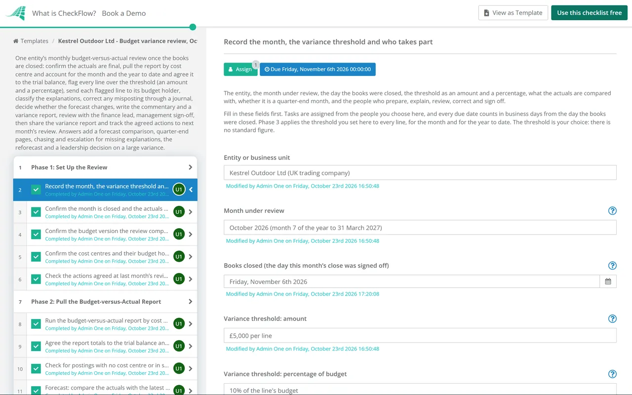Toggle checkbox for Run the budget-versus-actual report
This screenshot has width=632, height=395.
(36, 324)
